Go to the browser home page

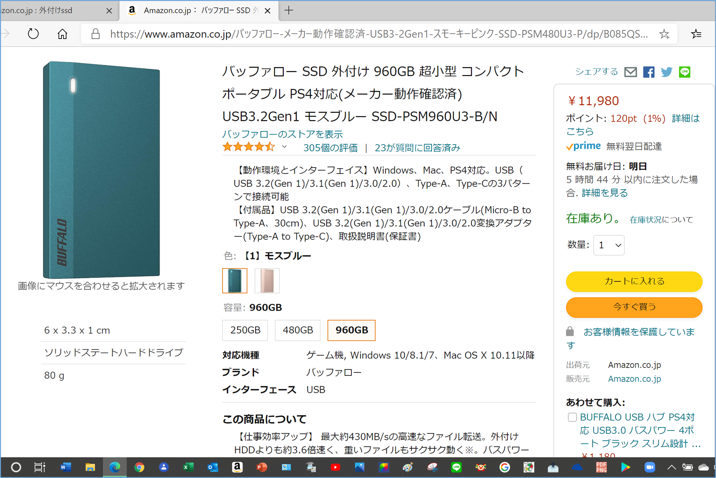coord(62,34)
